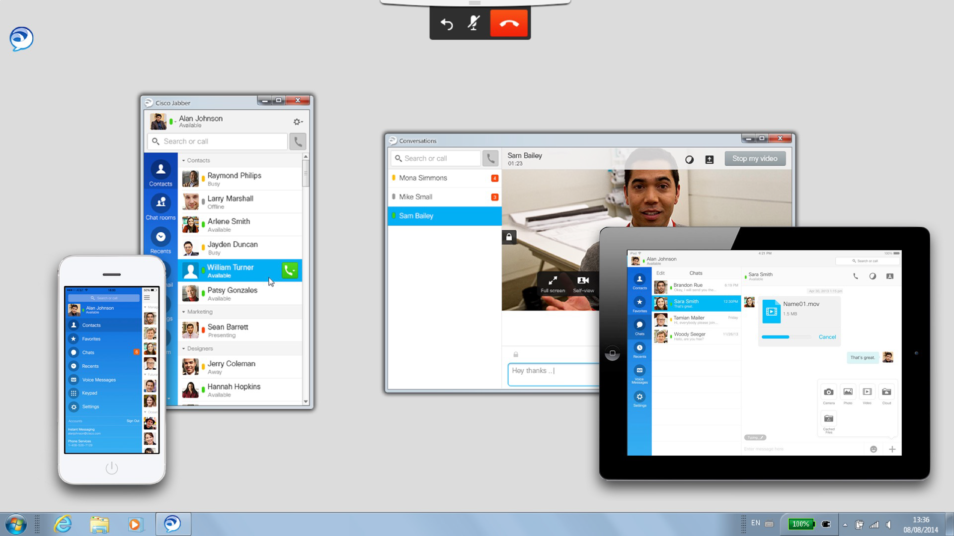
Task: Cancel the Name01.mov file transfer in tablet
Action: tap(827, 336)
